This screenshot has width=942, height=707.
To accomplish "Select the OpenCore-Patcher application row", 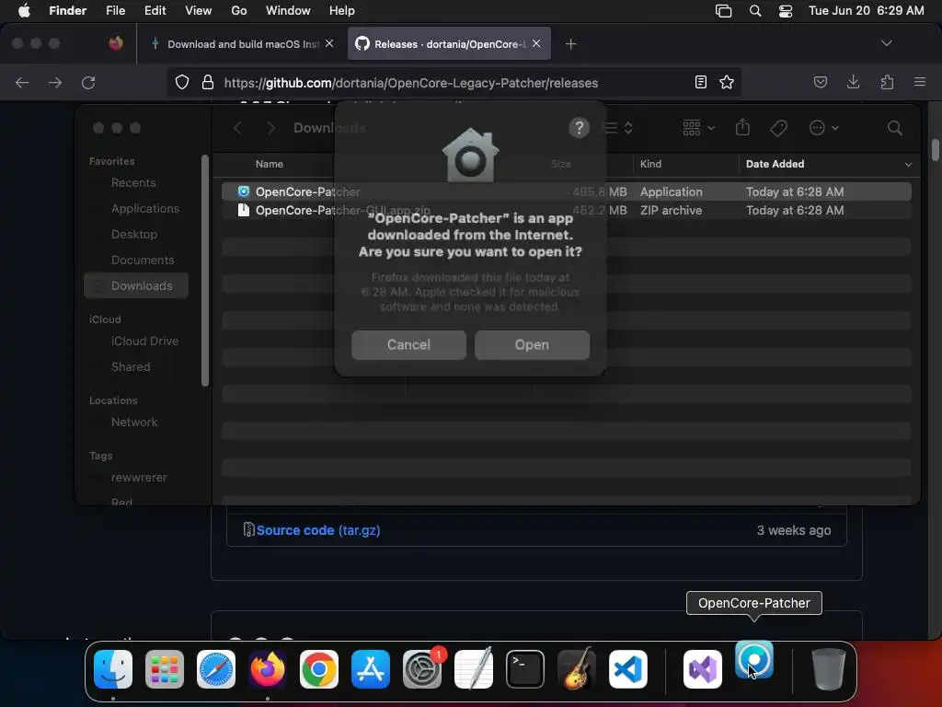I will [x=567, y=191].
